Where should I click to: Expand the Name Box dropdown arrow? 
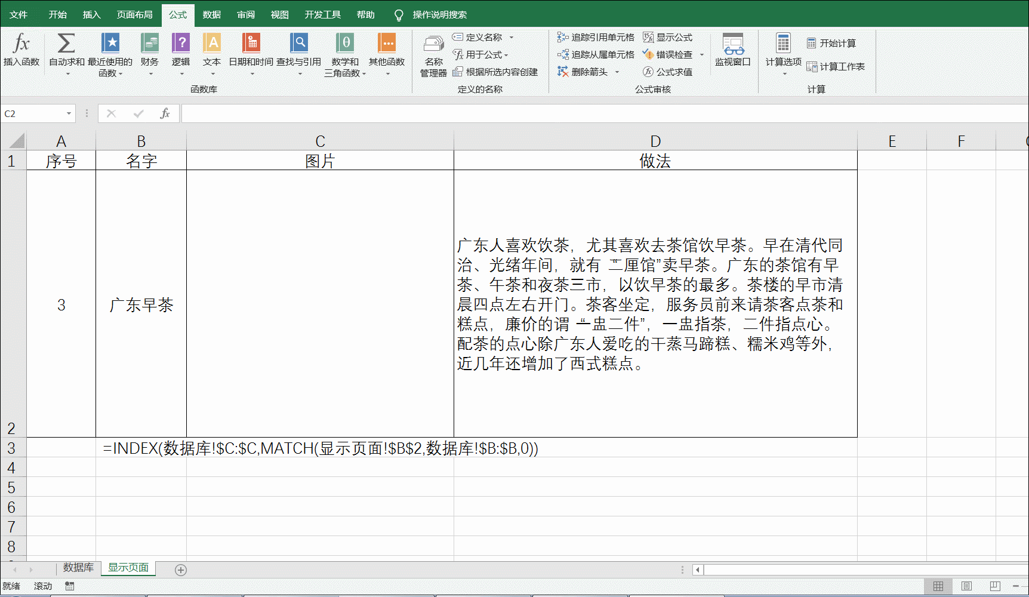pos(69,113)
